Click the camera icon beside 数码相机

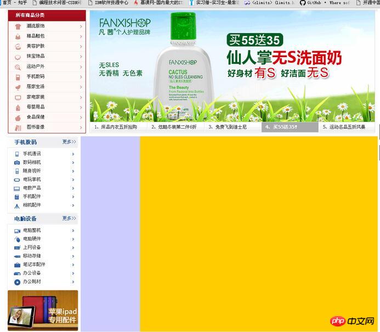[x=17, y=163]
